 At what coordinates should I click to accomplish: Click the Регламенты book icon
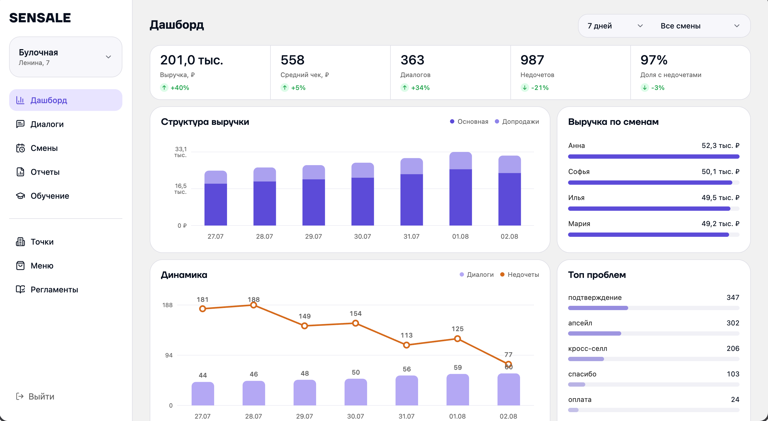coord(20,289)
